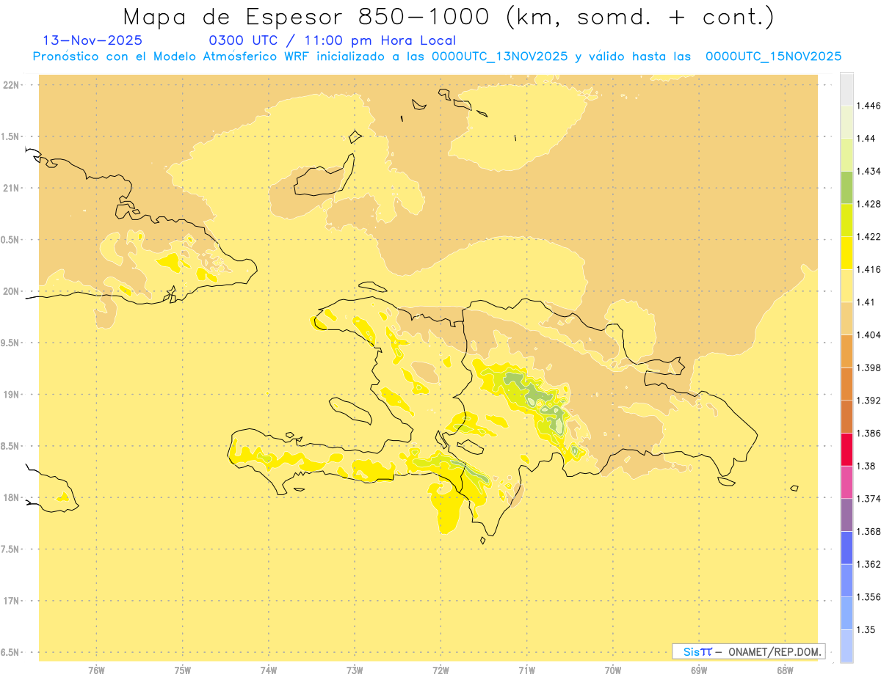Click the date '13-Nov-2025'
Screen dimensions: 881x680
(93, 41)
